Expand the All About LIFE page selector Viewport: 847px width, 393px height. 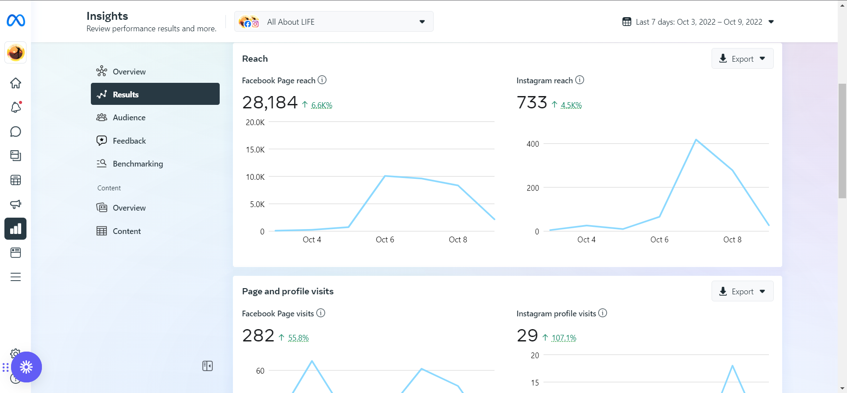334,22
